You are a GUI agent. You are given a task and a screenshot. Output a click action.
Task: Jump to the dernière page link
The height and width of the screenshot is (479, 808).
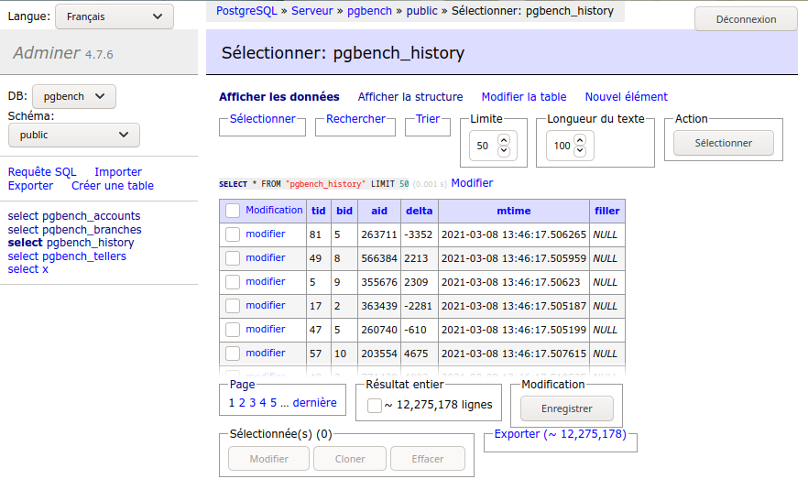[314, 403]
